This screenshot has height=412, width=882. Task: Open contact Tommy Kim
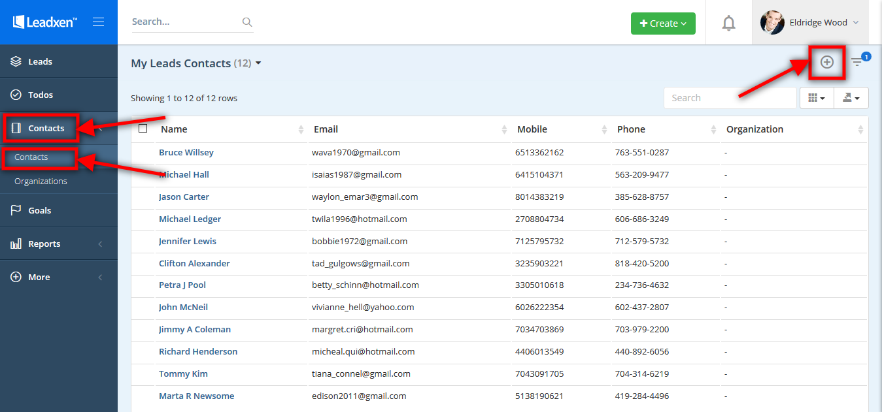(184, 374)
